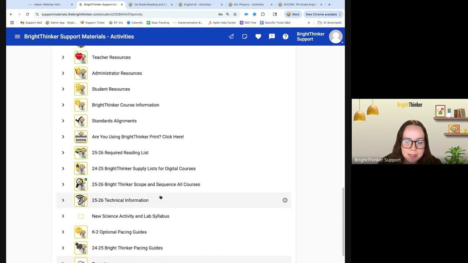The image size is (468, 263).
Task: Open the announcements exclamation bubble icon
Action: (272, 37)
